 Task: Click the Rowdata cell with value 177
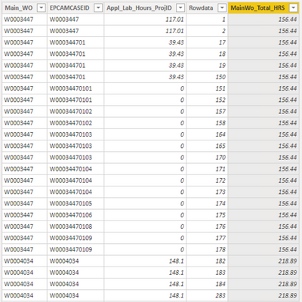pos(207,238)
